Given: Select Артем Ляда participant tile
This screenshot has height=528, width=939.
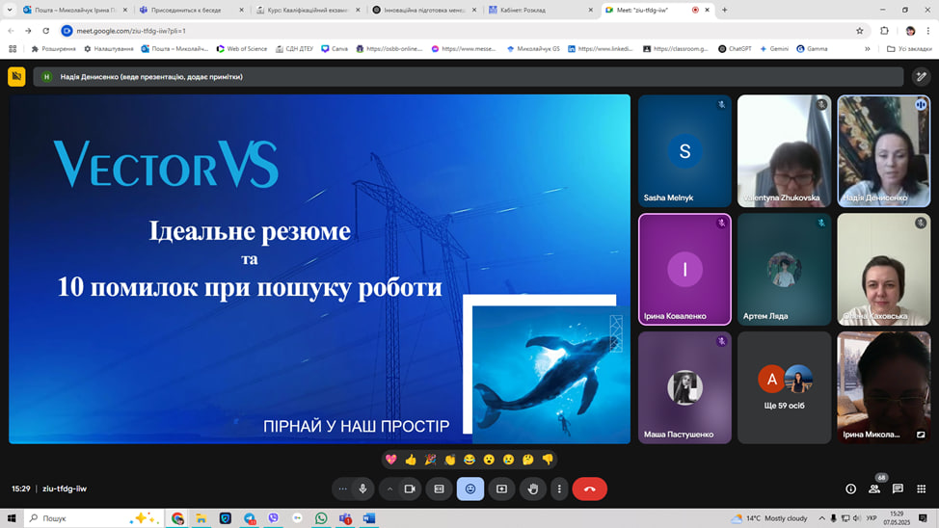Looking at the screenshot, I should [784, 270].
